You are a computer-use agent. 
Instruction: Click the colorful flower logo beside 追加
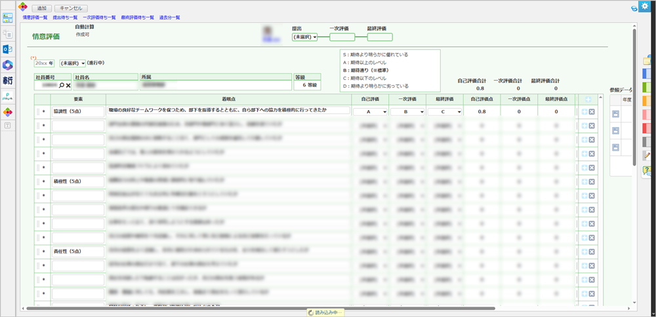[x=22, y=7]
